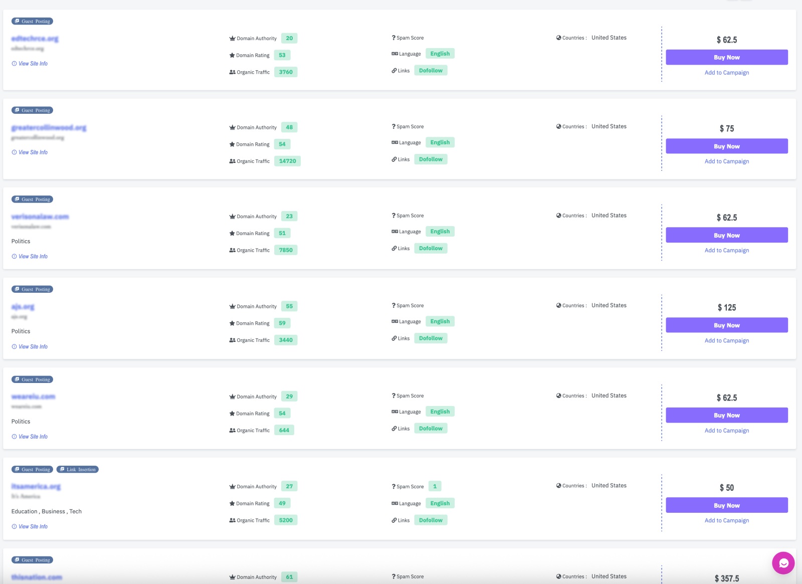
Task: Add edtechrce.org $ 62.5 listing to campaign
Action: 727,73
